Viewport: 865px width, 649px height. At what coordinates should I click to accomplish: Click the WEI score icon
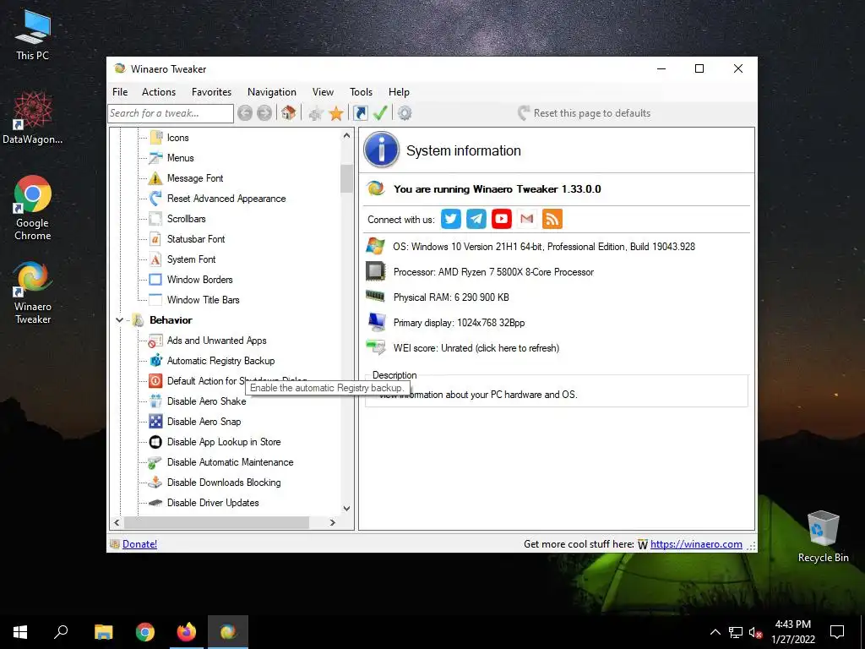pyautogui.click(x=375, y=347)
